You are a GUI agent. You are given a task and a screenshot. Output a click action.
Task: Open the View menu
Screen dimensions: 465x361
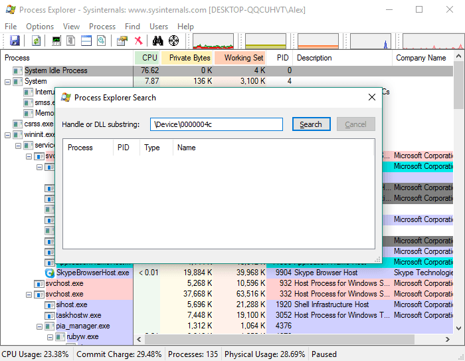coord(71,27)
